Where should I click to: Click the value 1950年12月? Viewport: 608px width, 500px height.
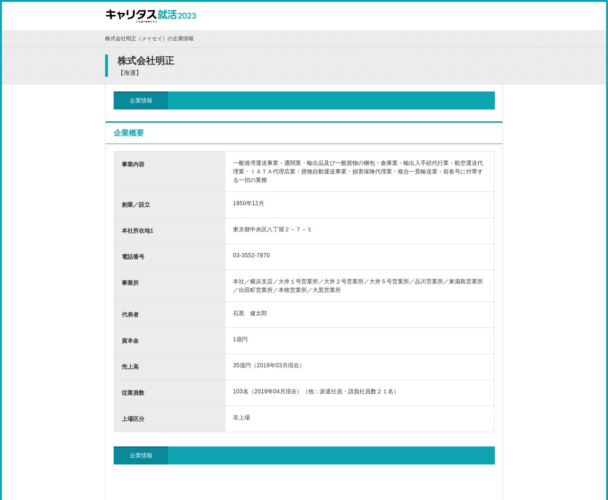tap(249, 203)
